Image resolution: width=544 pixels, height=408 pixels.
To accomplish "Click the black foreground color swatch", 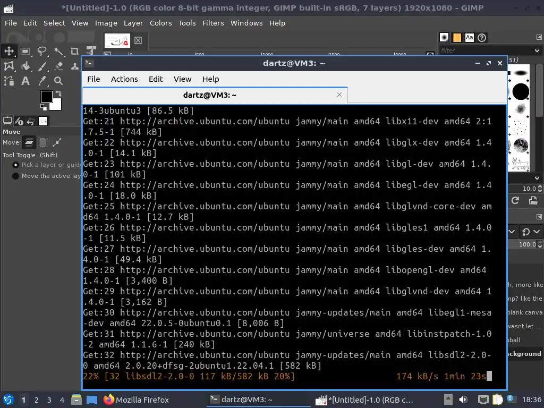I will (x=47, y=97).
